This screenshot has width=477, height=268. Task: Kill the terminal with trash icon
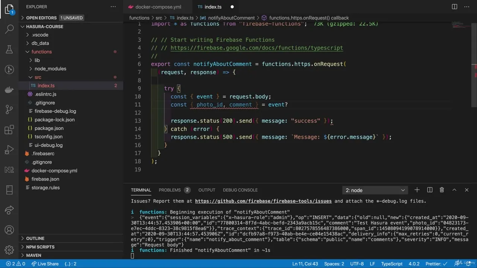pyautogui.click(x=442, y=190)
